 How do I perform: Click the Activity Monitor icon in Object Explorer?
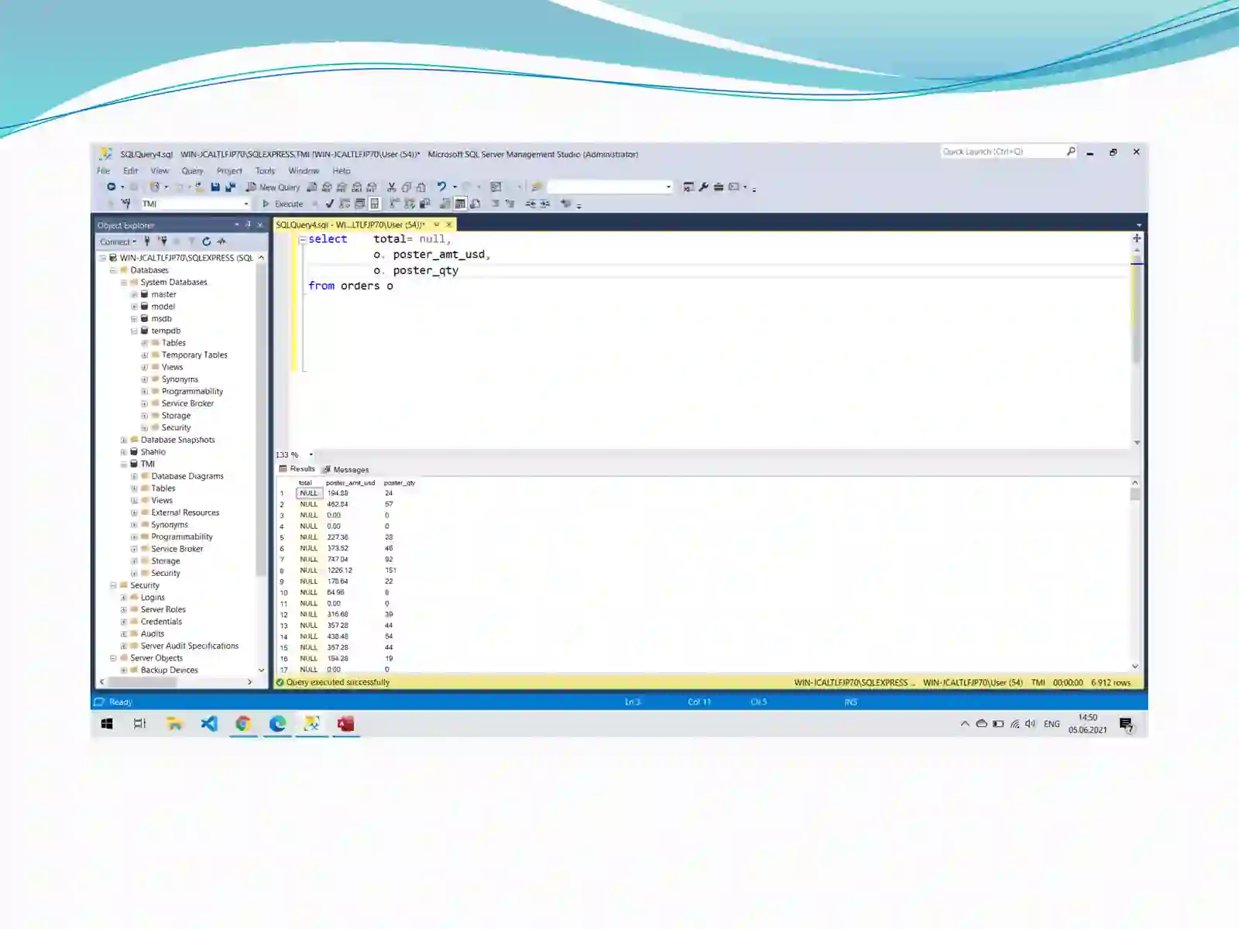(221, 242)
